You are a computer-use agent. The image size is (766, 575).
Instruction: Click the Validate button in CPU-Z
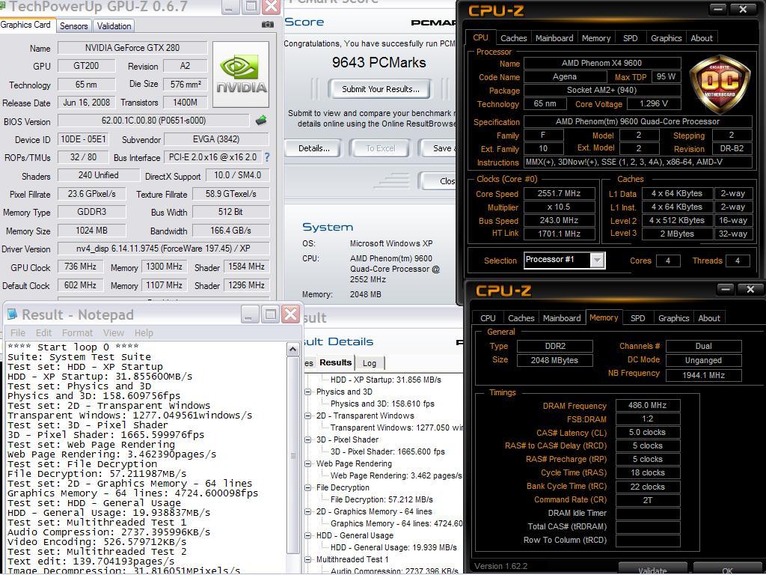(x=652, y=570)
